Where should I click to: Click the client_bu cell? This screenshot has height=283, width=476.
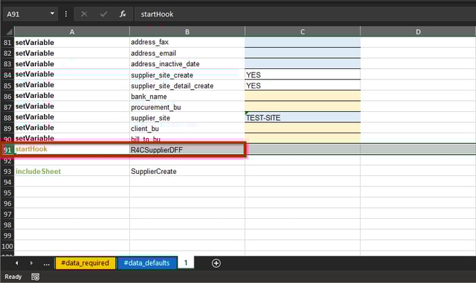coord(187,128)
